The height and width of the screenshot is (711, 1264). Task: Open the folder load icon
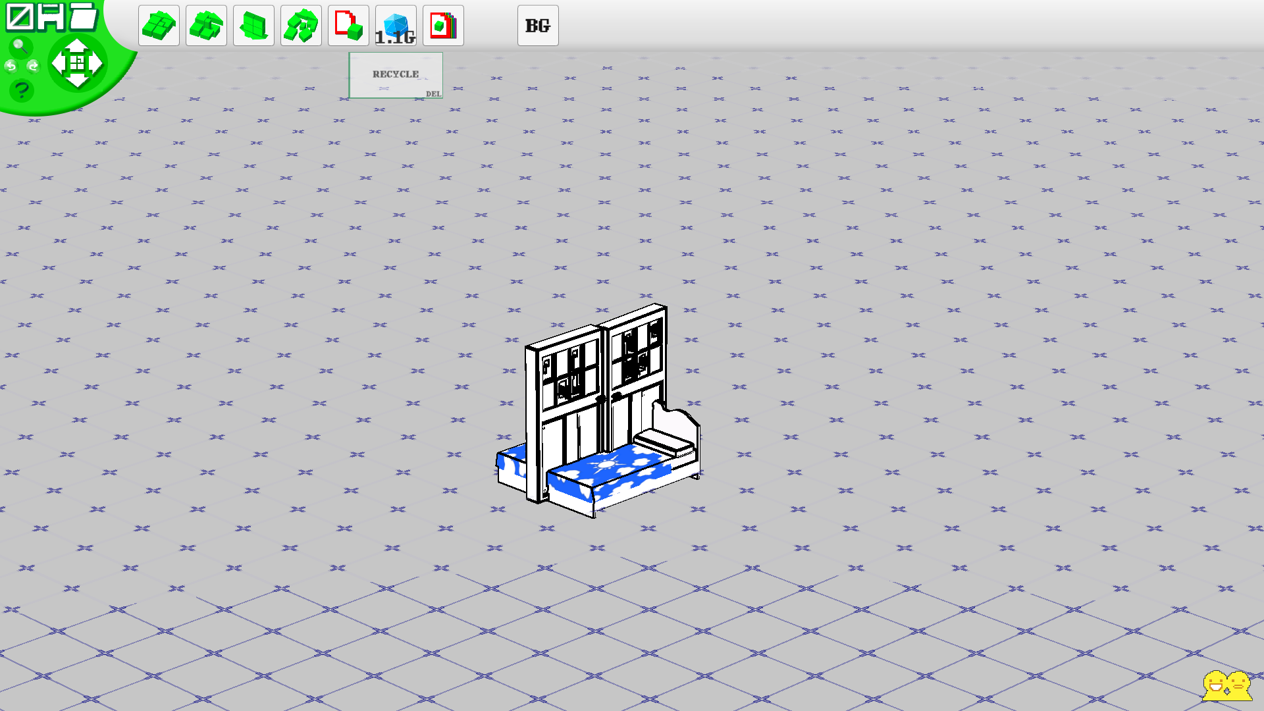coord(84,16)
